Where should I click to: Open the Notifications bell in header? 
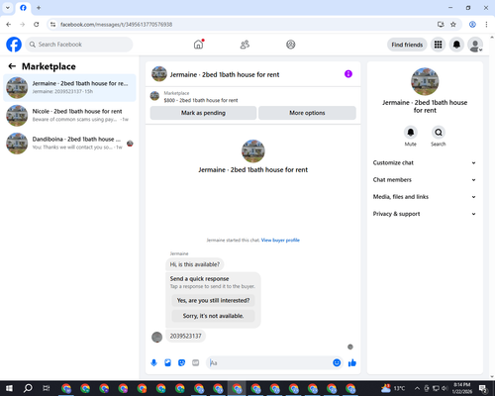click(456, 45)
